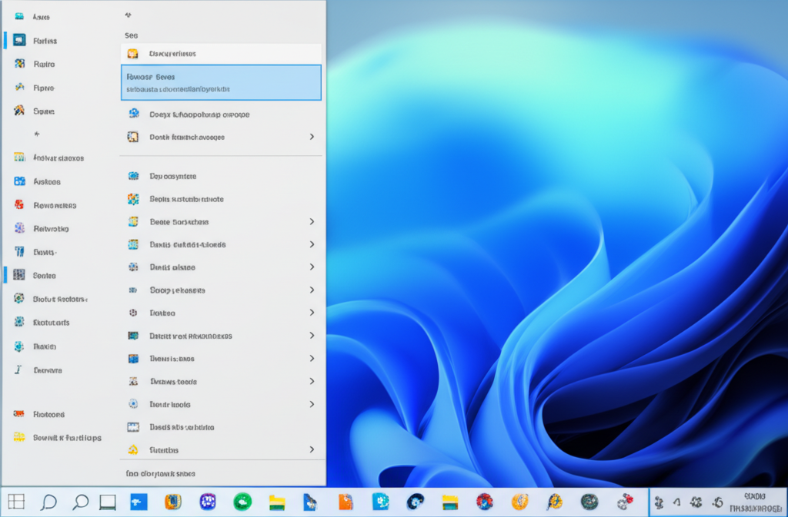Expand the Beote Sorschers submenu arrow
Image resolution: width=788 pixels, height=517 pixels.
(312, 221)
